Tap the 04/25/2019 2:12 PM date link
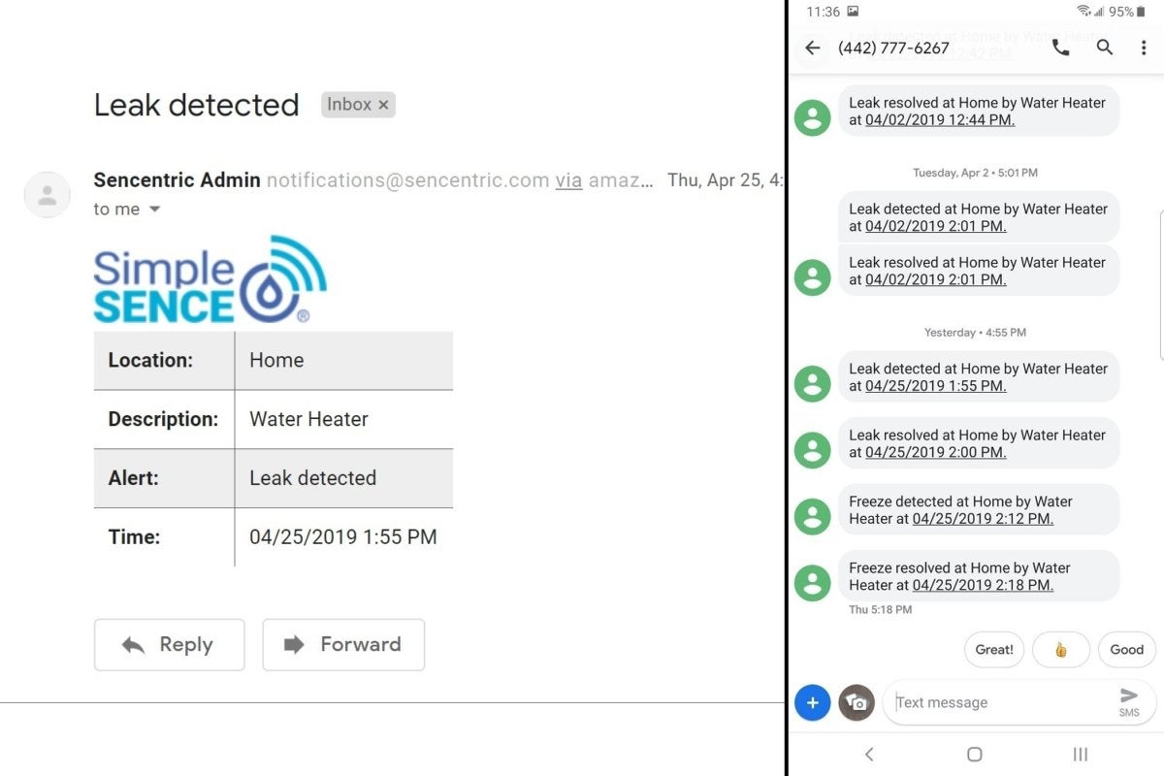 pos(983,519)
